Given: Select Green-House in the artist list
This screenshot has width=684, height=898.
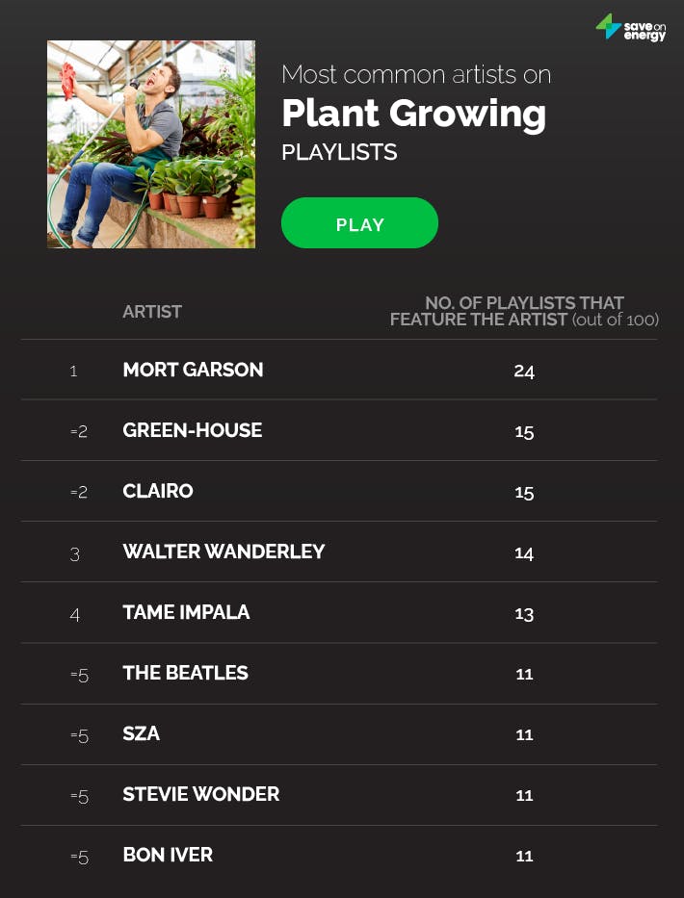Looking at the screenshot, I should 193,430.
